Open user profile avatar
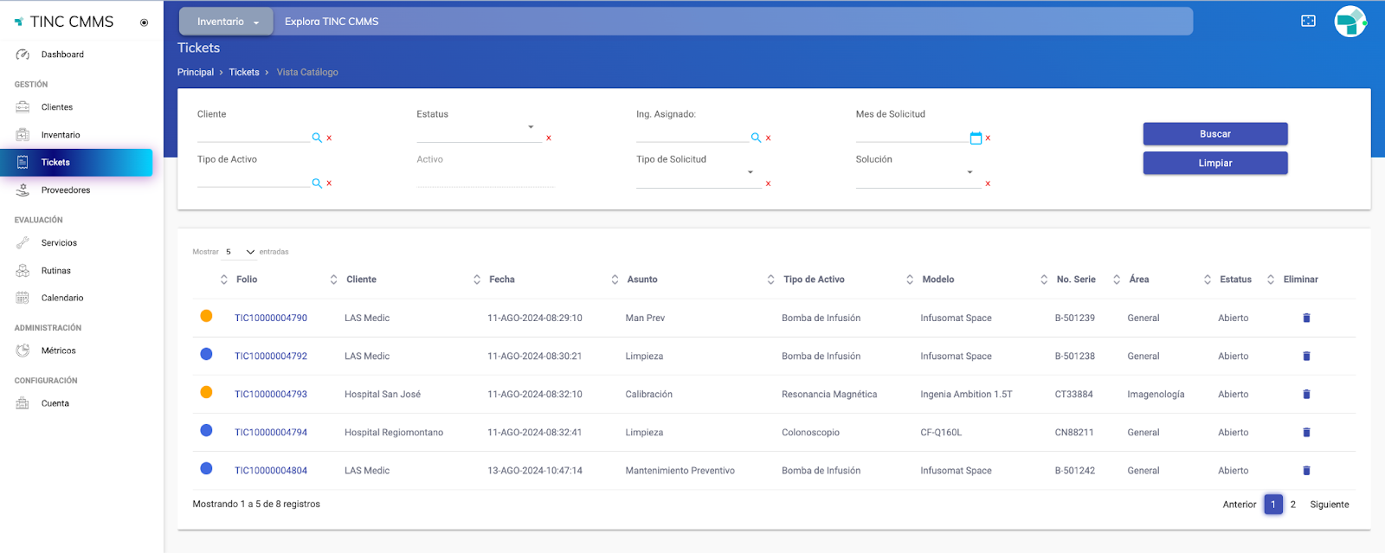The width and height of the screenshot is (1385, 553). [x=1350, y=22]
